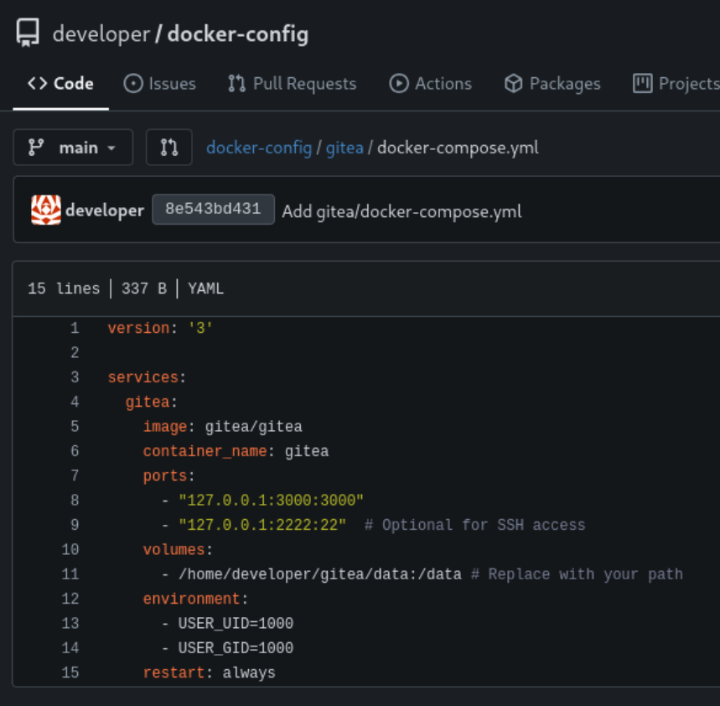Click the 'services' key in code
This screenshot has height=706, width=720.
coord(142,377)
